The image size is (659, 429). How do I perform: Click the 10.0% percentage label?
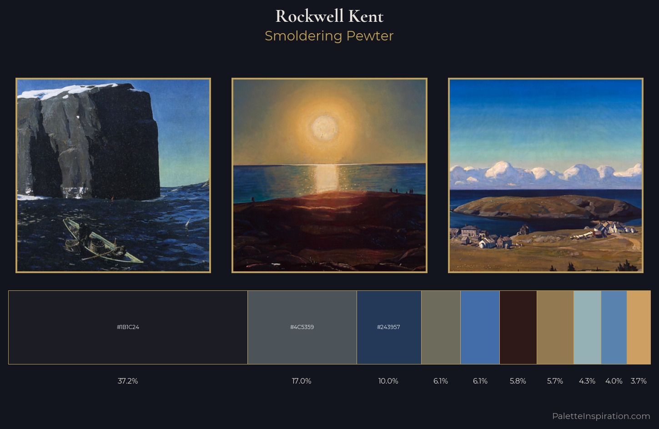point(388,381)
